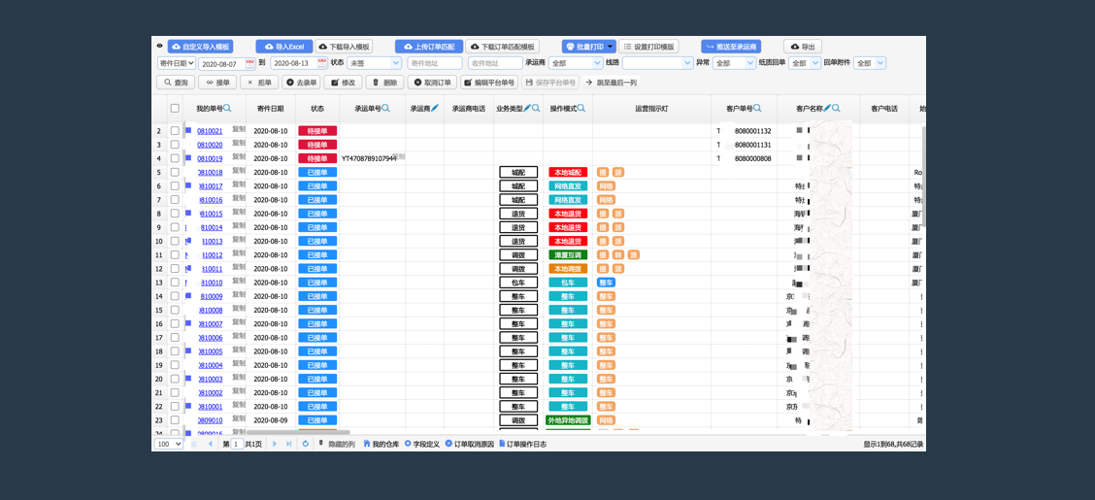
Task: Open the 回单附件 dropdown
Action: click(x=870, y=63)
